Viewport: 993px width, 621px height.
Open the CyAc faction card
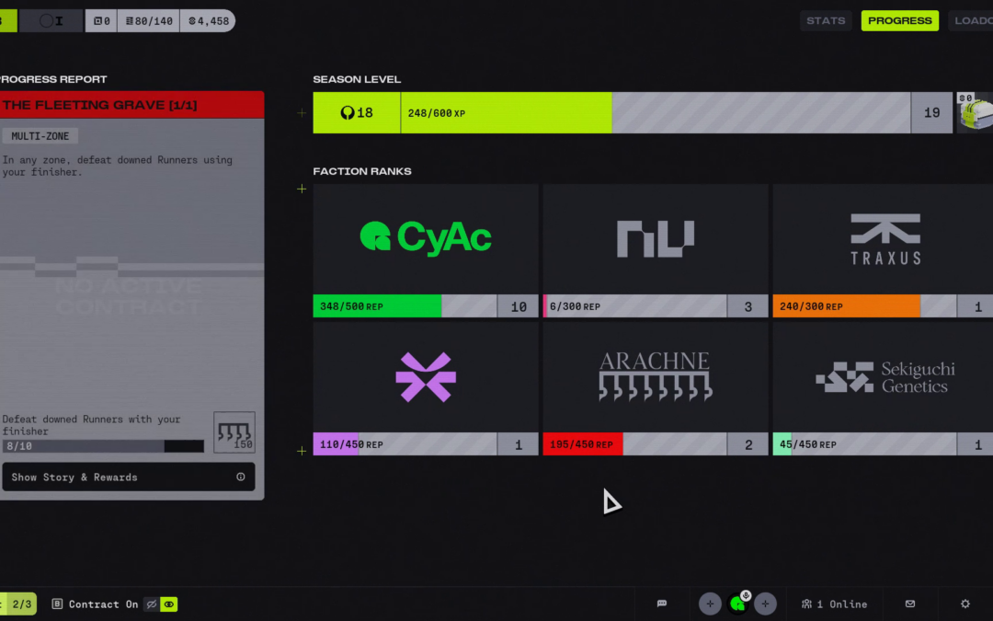pos(425,237)
